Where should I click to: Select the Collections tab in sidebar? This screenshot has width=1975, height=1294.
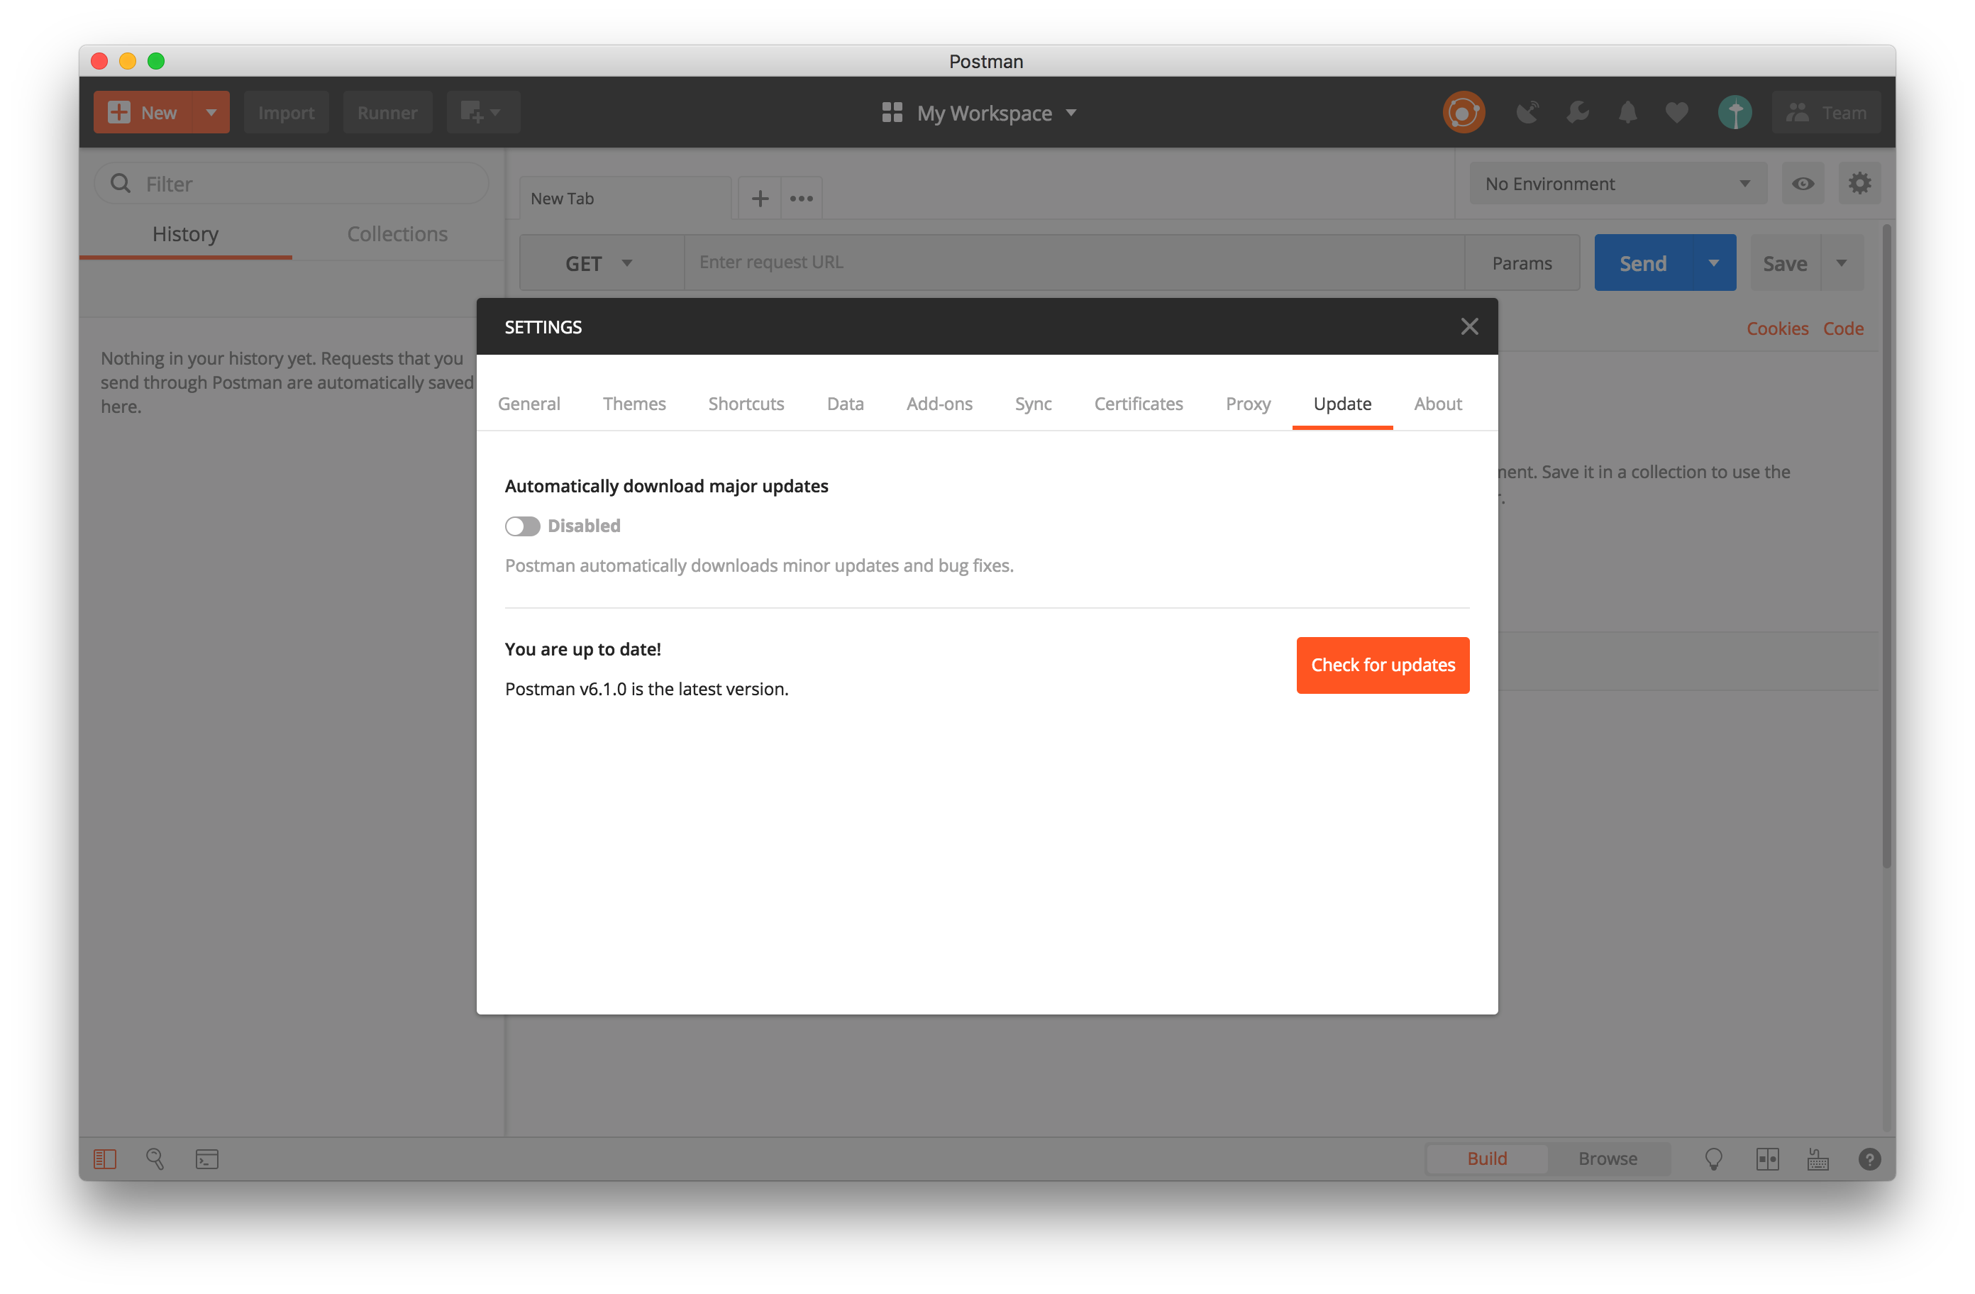[399, 233]
